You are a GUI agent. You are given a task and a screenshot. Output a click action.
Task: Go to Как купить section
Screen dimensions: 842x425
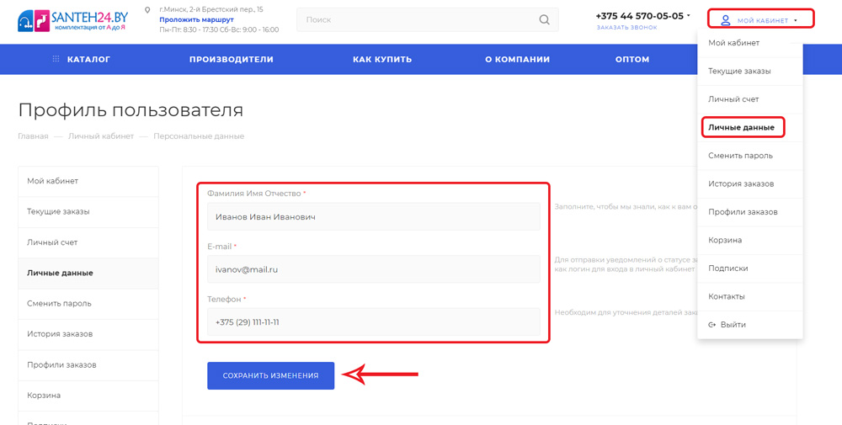(x=382, y=59)
